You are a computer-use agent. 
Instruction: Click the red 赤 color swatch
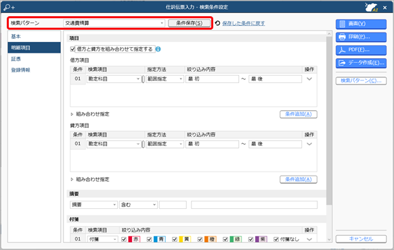(x=134, y=239)
